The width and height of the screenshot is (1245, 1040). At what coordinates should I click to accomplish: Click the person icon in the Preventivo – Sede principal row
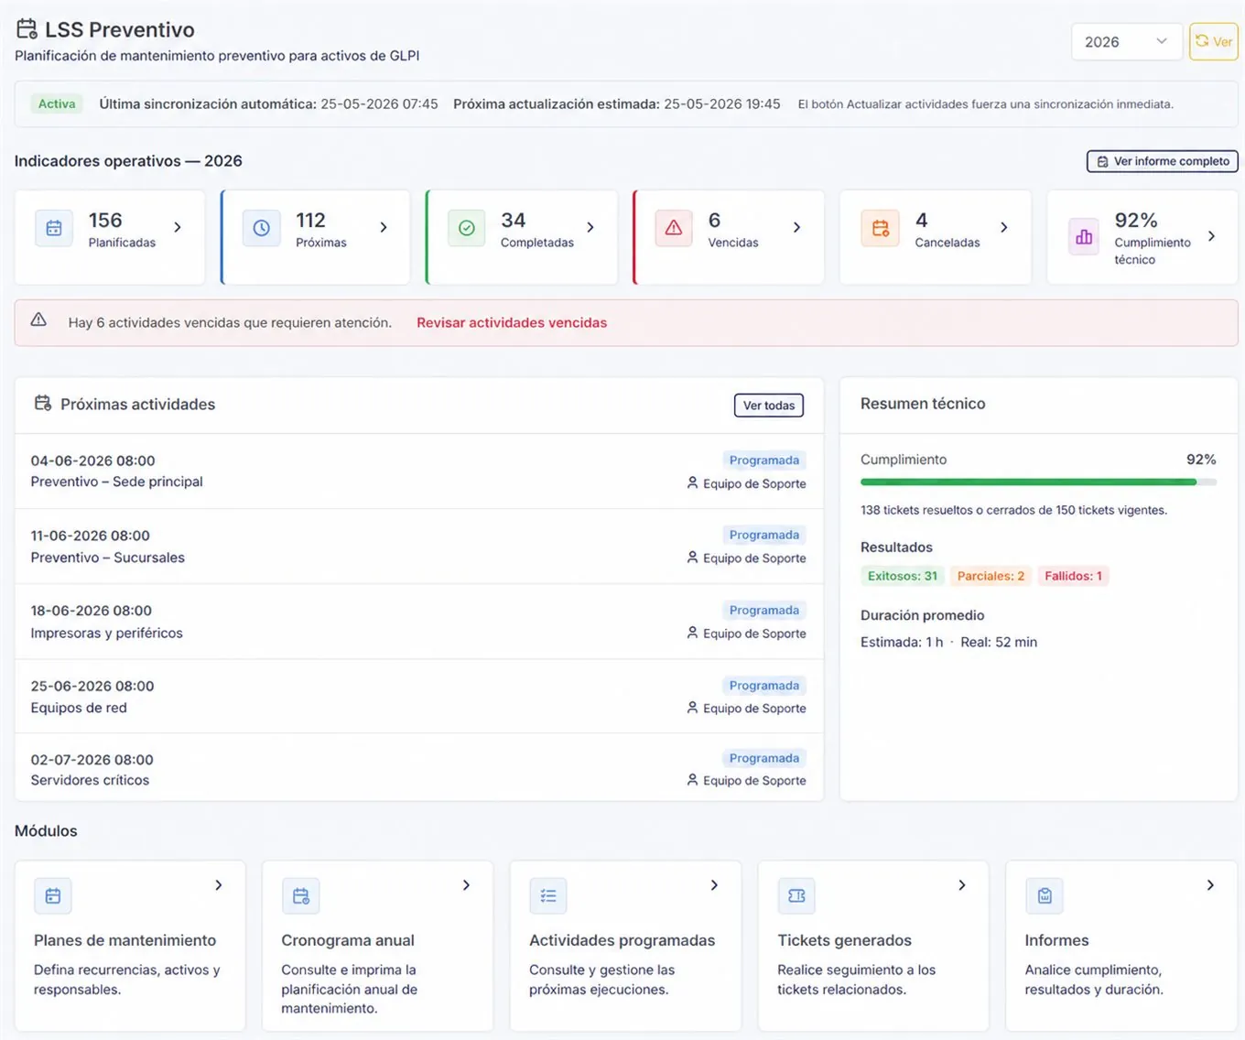coord(692,482)
